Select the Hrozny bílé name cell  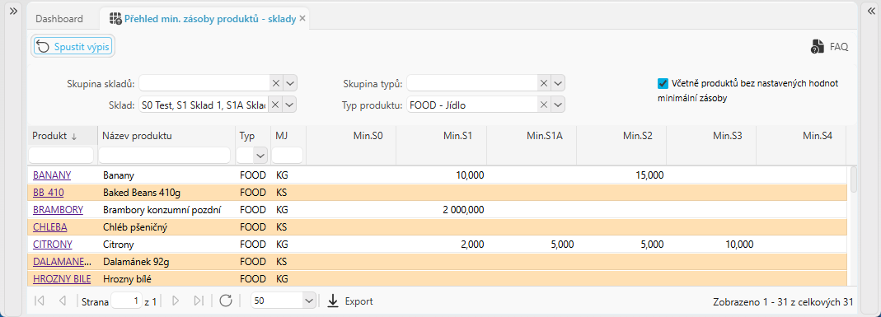(166, 279)
